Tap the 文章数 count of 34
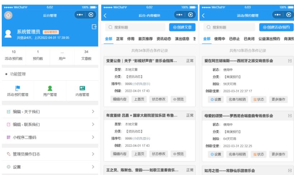294x175 pixels. [86, 52]
